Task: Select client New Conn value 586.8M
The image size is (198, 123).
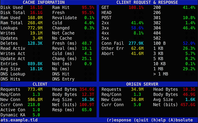Action: click(35, 99)
